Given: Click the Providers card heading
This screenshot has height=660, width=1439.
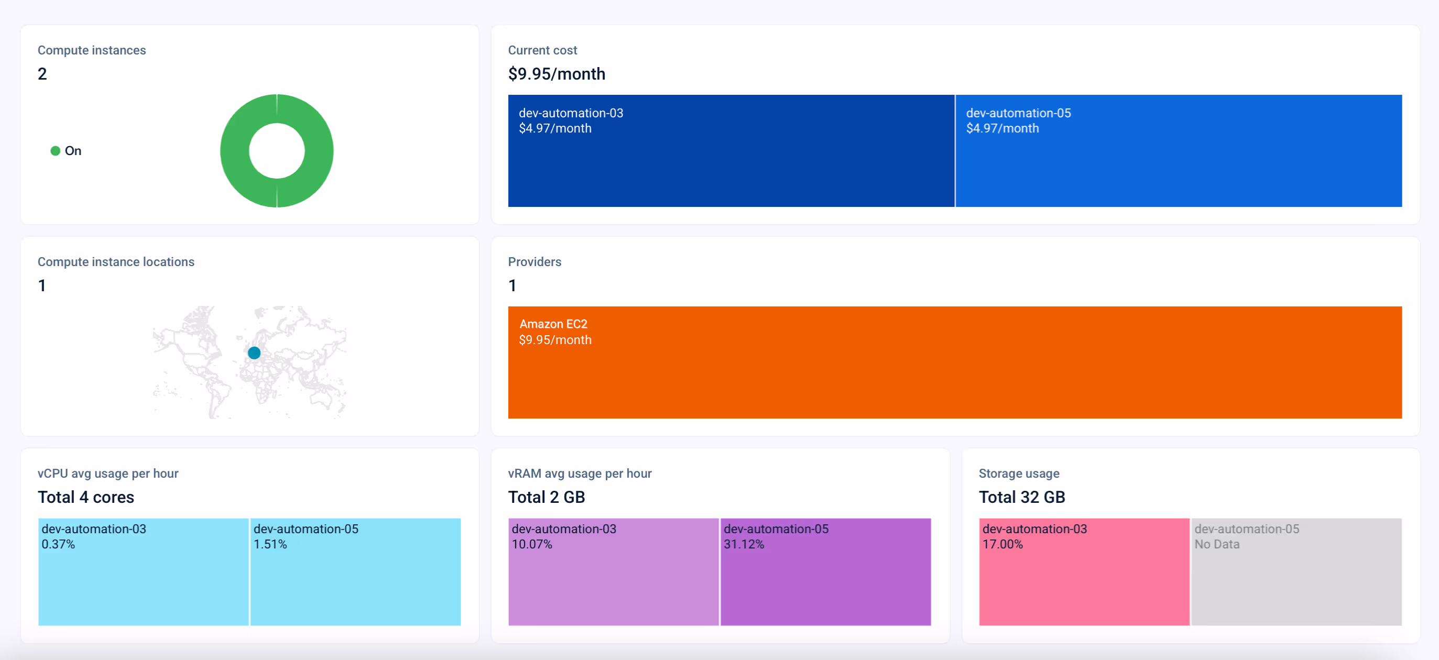Looking at the screenshot, I should [x=534, y=262].
